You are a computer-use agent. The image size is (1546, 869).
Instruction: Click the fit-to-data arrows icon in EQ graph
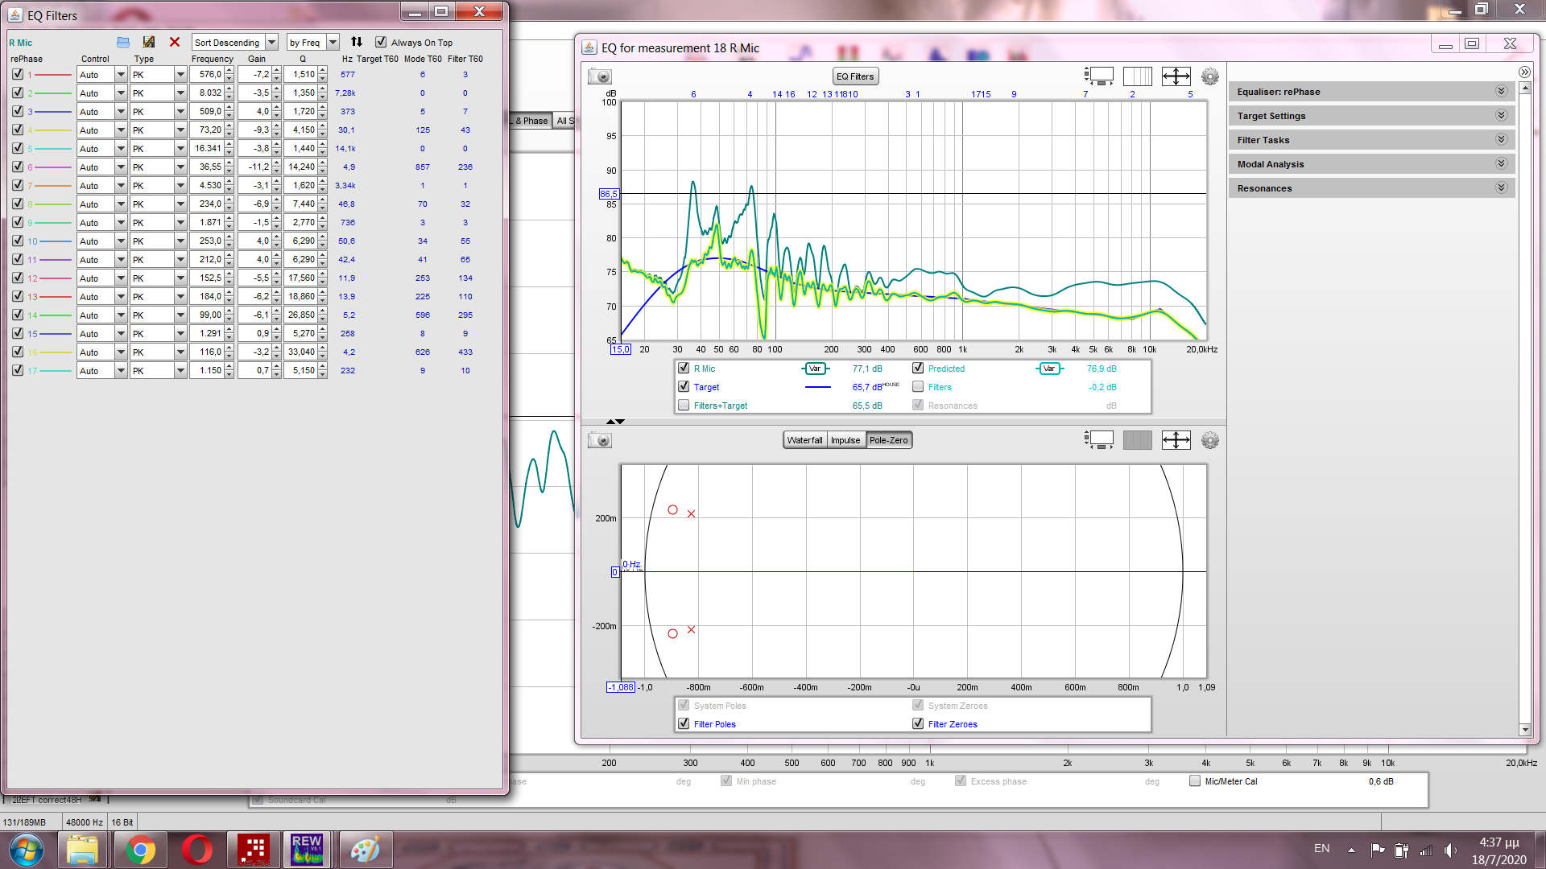(1176, 76)
